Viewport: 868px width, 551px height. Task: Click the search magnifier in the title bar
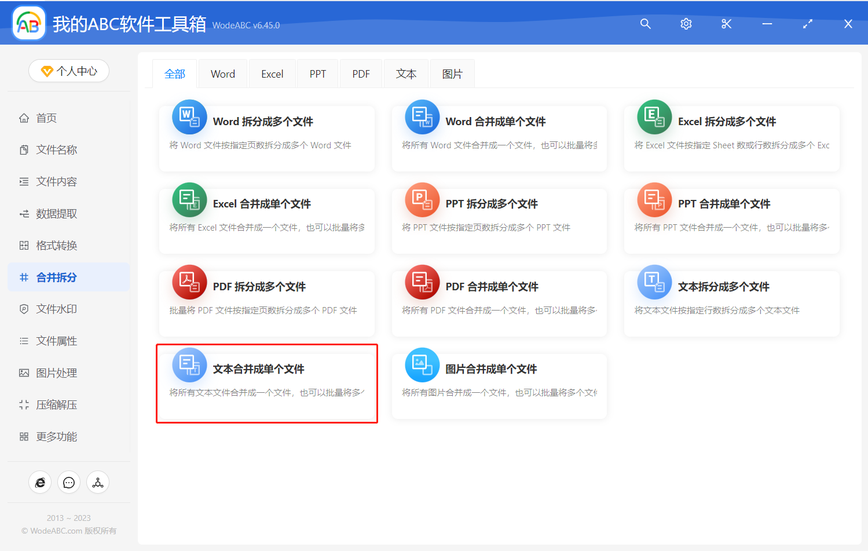(645, 24)
